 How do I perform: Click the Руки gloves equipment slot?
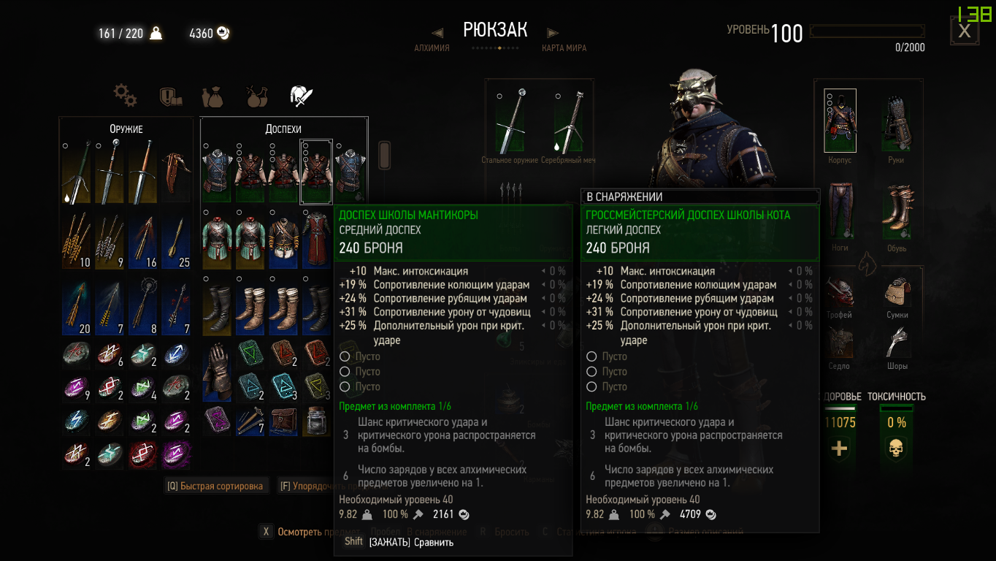(x=896, y=121)
